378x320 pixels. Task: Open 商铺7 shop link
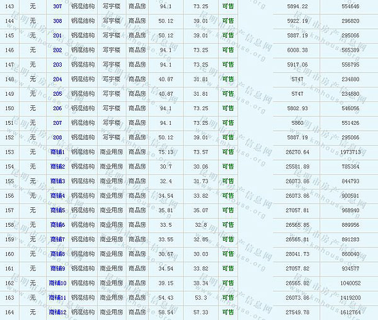coord(57,239)
